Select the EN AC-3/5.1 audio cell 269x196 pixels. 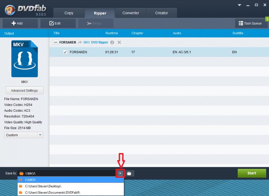(x=182, y=52)
